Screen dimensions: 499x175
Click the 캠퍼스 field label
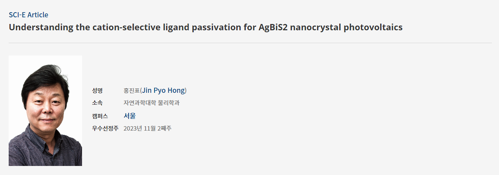[x=100, y=116]
